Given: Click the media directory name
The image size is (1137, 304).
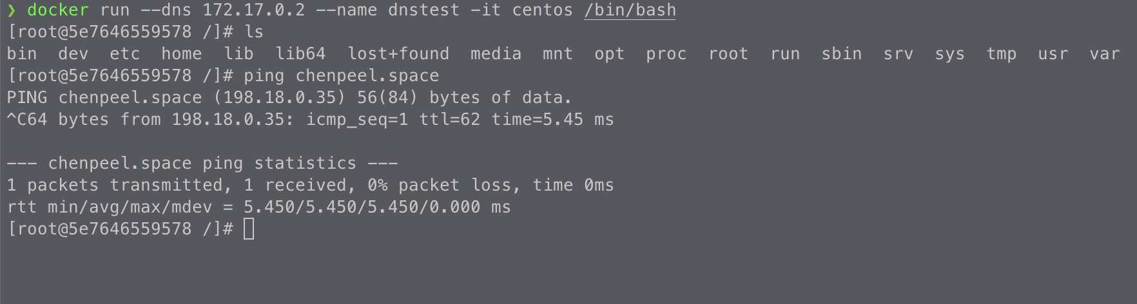Looking at the screenshot, I should click(496, 54).
